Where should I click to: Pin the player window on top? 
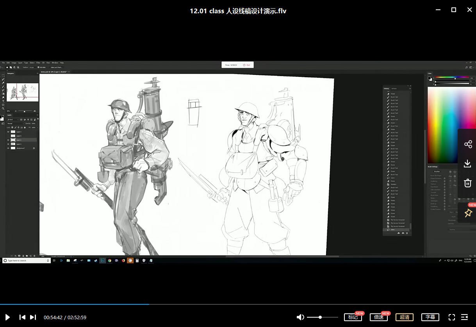(x=468, y=213)
